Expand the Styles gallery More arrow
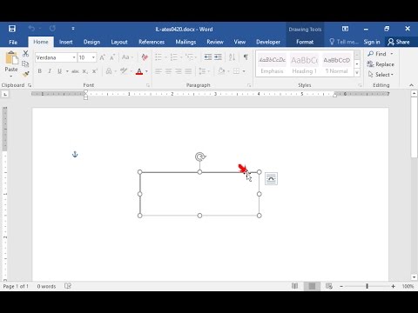 [357, 73]
